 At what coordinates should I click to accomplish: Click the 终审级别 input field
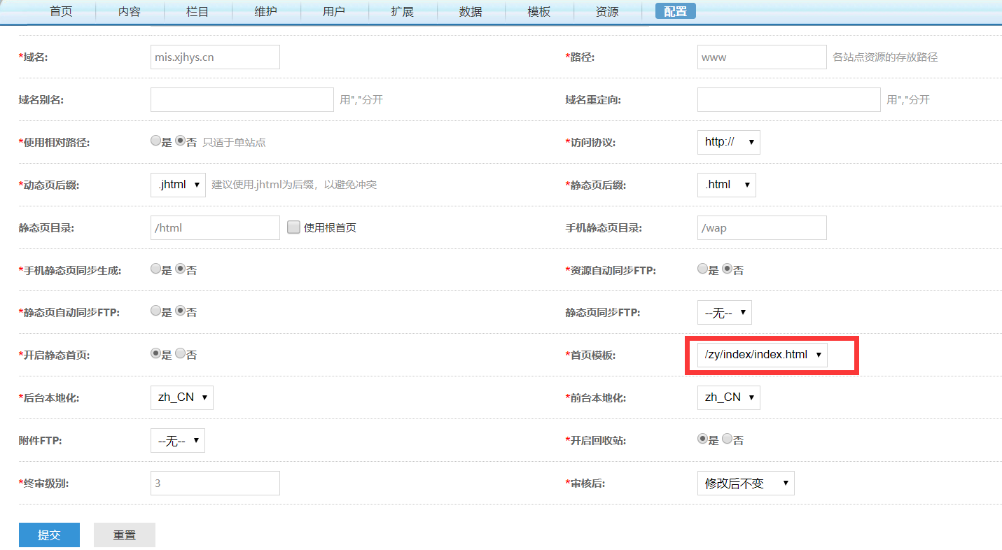[215, 483]
